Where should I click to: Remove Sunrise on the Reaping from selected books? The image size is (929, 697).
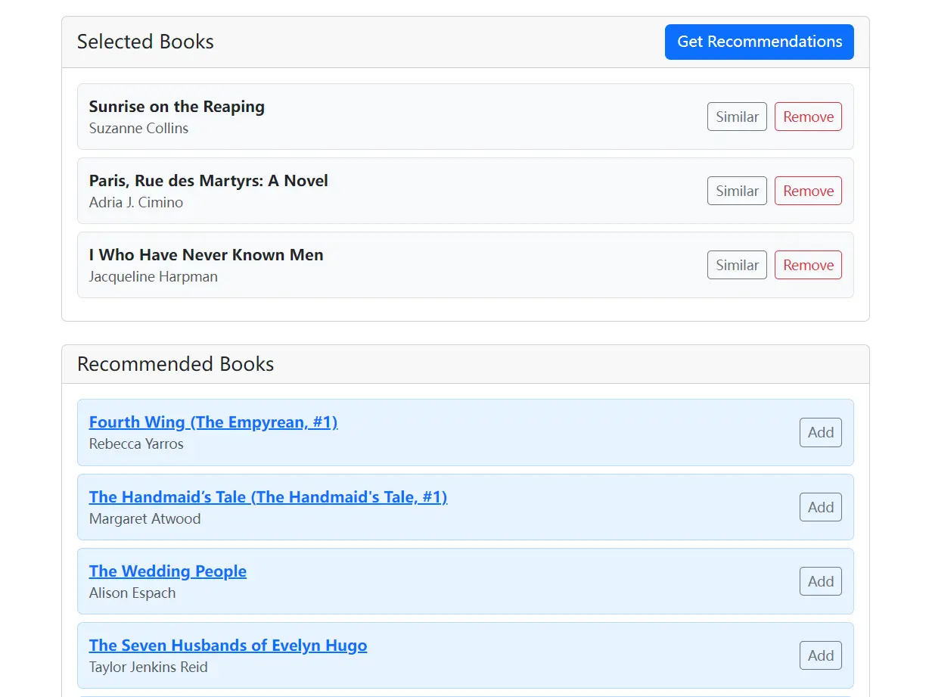click(x=808, y=117)
